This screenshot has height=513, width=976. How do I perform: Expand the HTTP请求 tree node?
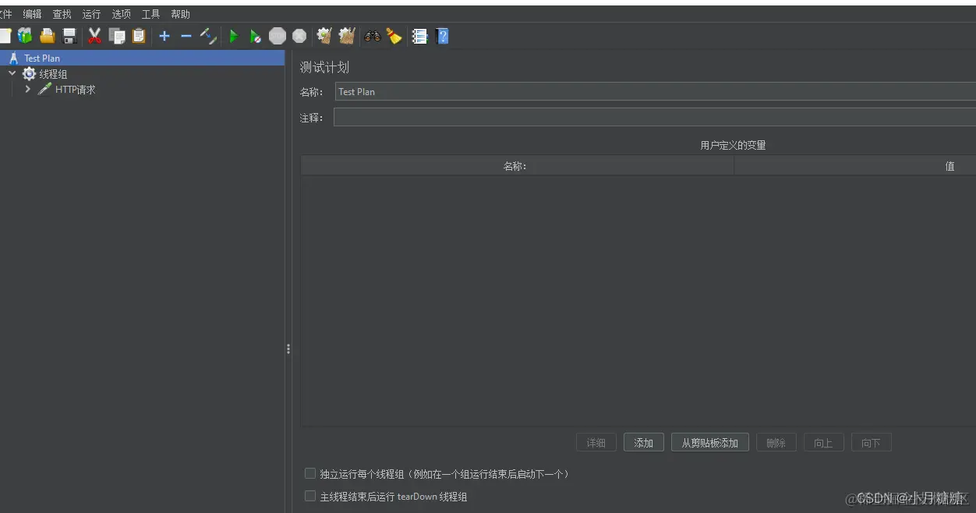coord(27,89)
